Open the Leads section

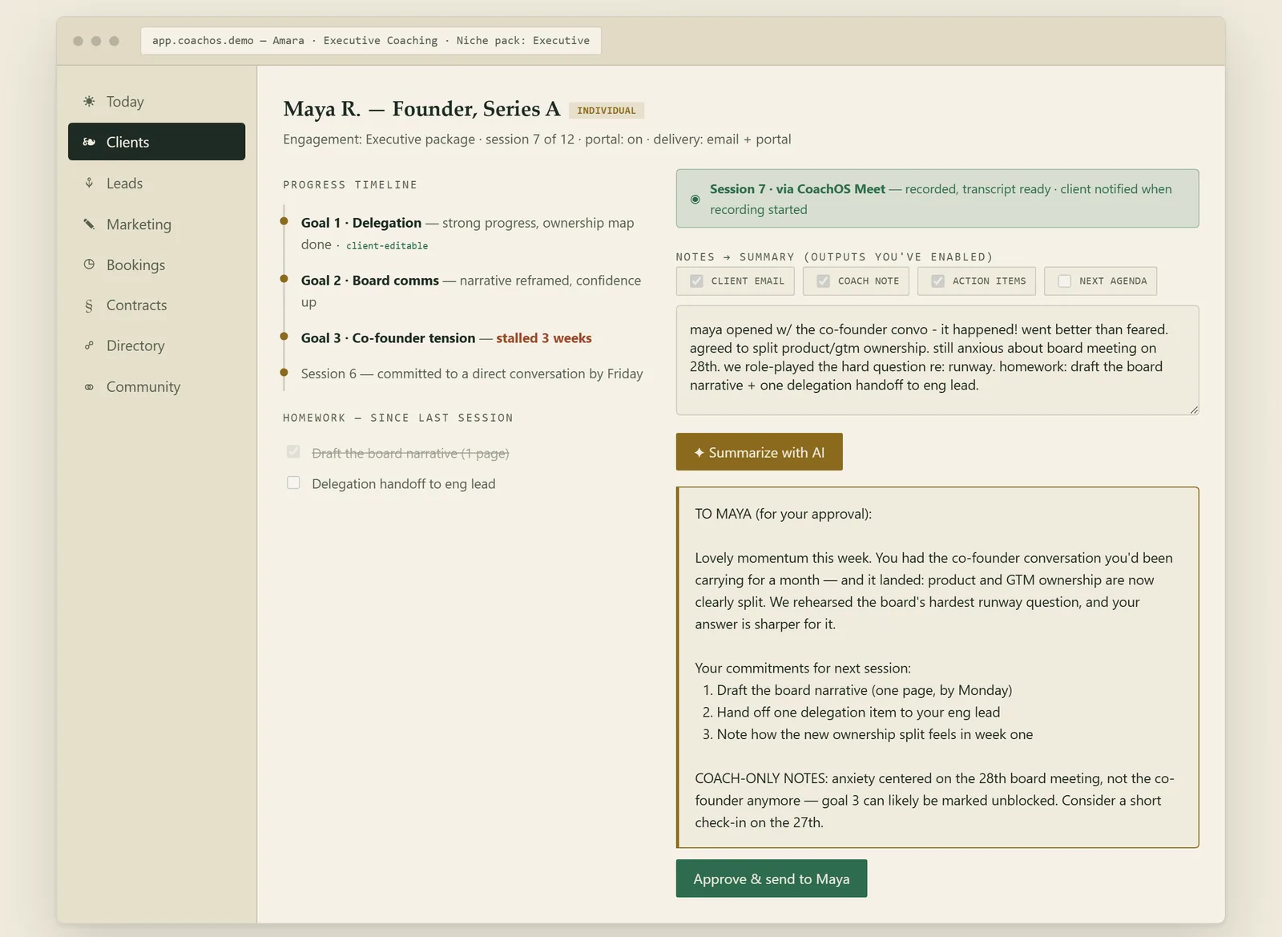[156, 183]
